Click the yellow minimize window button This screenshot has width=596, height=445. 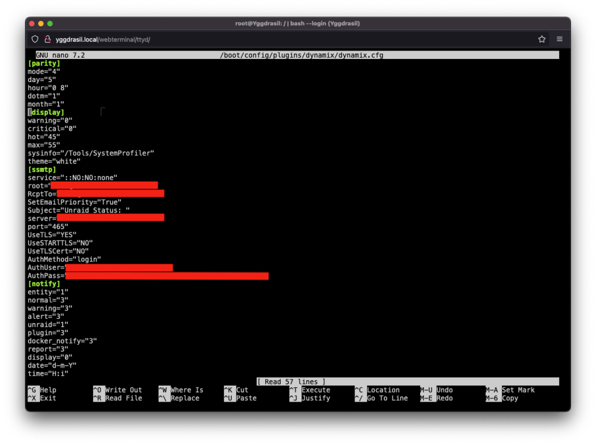[41, 24]
